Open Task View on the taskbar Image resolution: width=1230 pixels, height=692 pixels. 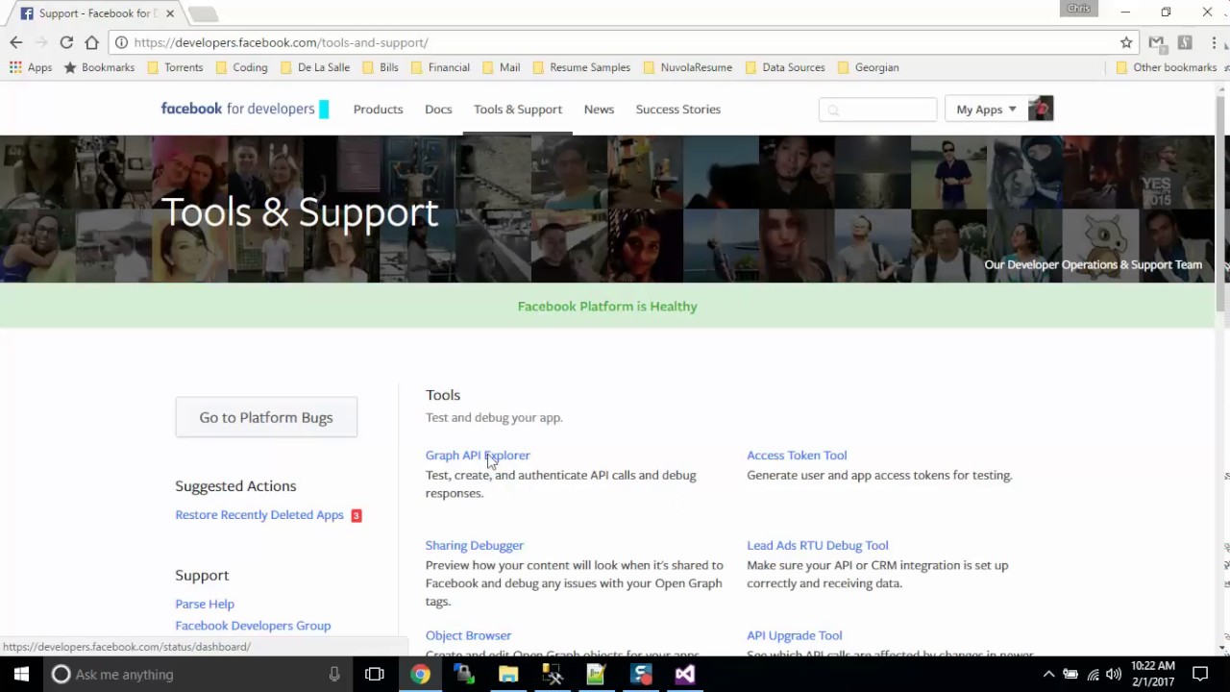(375, 674)
